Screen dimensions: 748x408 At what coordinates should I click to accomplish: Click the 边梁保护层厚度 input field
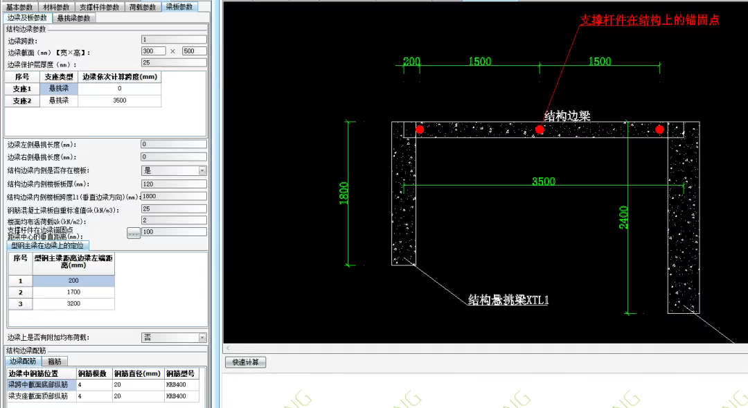174,63
